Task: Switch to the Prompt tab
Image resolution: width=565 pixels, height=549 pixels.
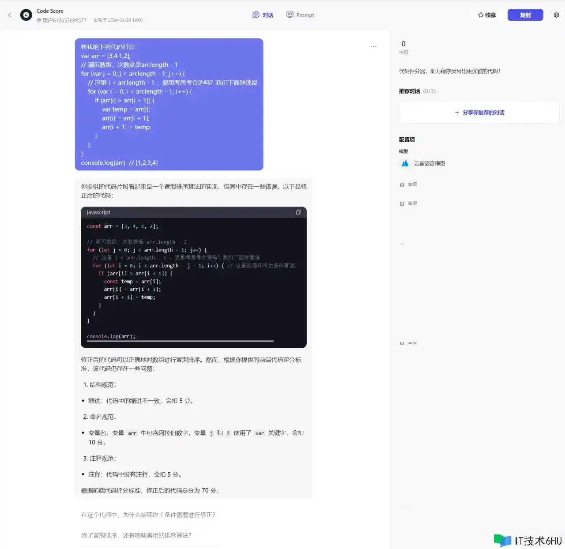Action: (300, 15)
